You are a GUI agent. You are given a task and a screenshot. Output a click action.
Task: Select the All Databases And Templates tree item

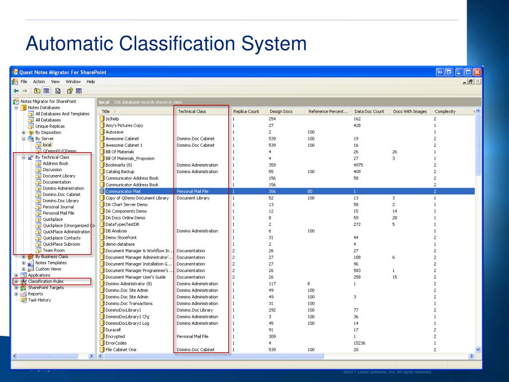coord(62,114)
